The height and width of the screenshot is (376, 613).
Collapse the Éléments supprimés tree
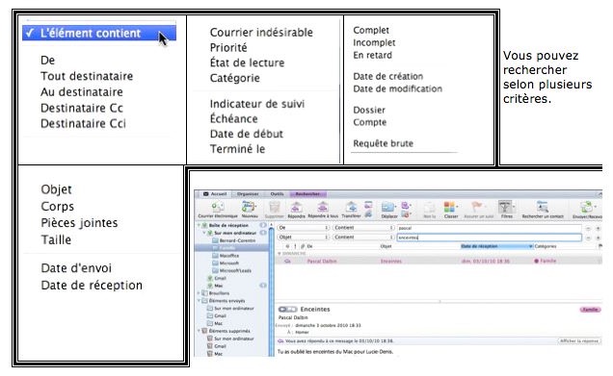pos(199,331)
